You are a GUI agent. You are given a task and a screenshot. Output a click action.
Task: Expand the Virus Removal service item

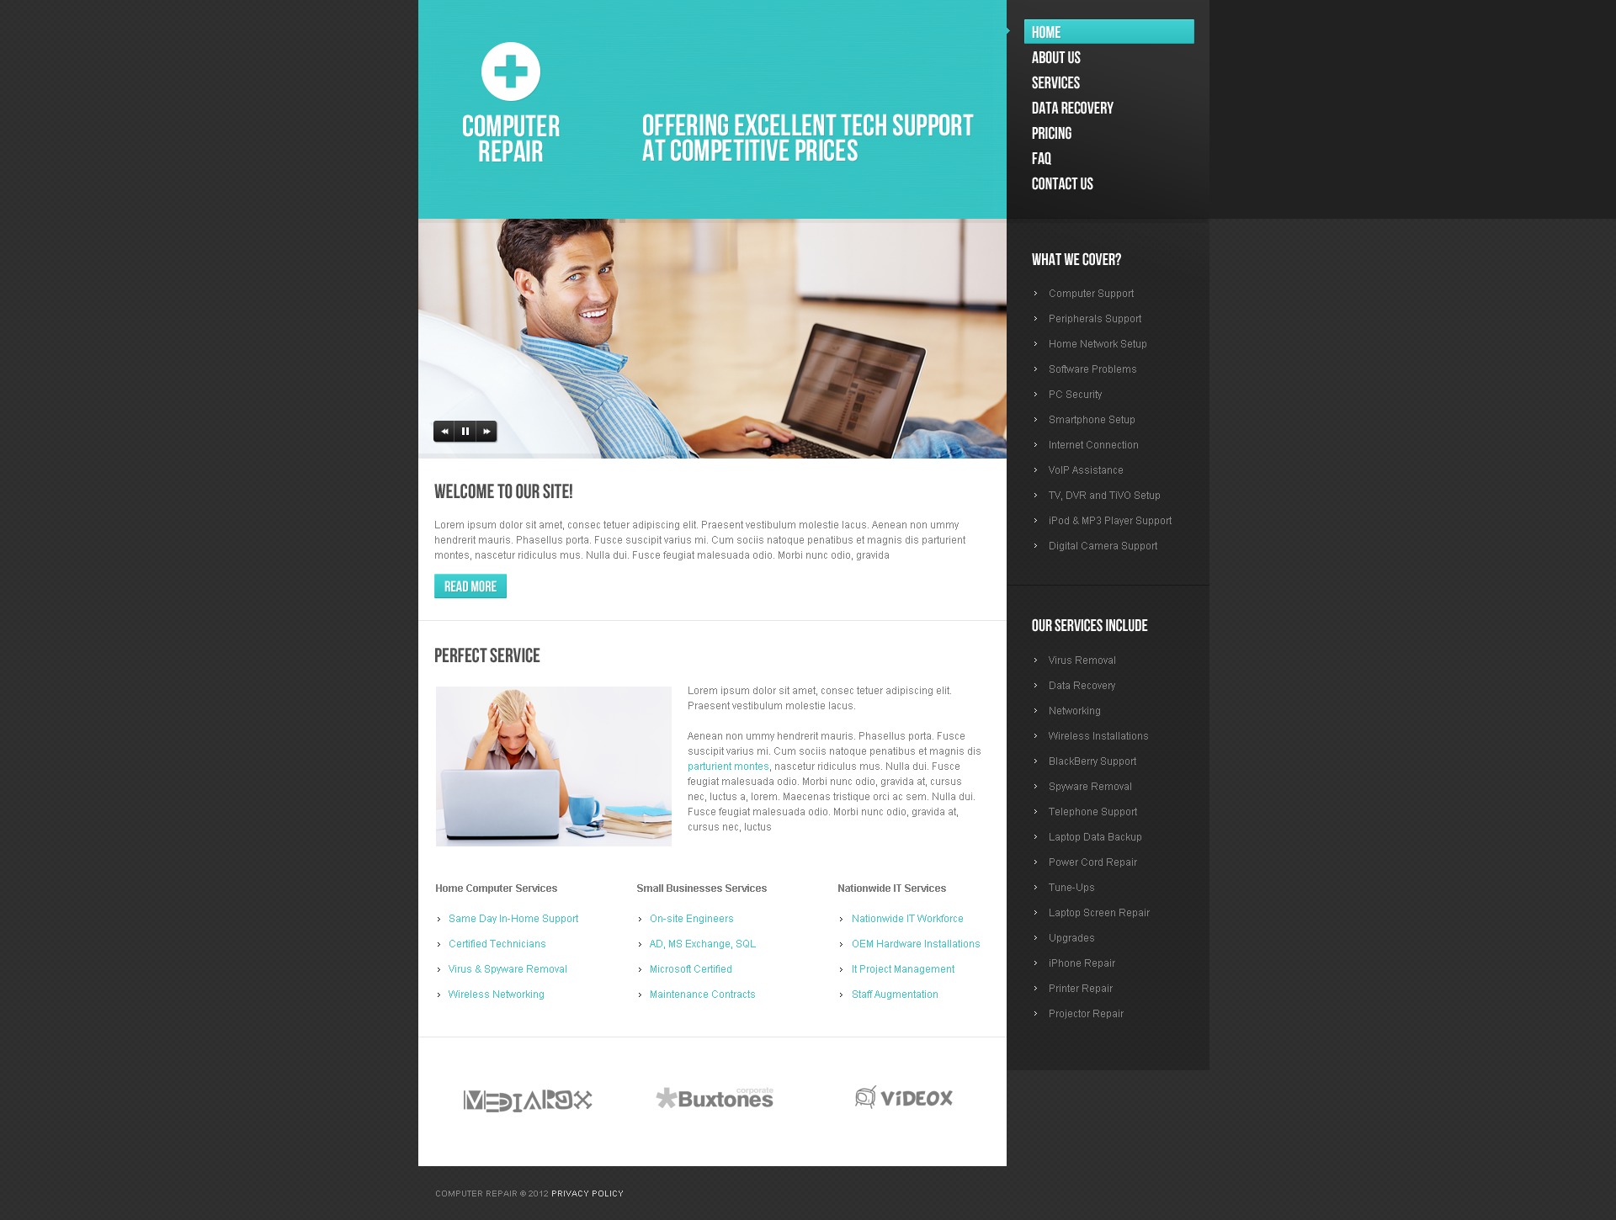(1082, 660)
